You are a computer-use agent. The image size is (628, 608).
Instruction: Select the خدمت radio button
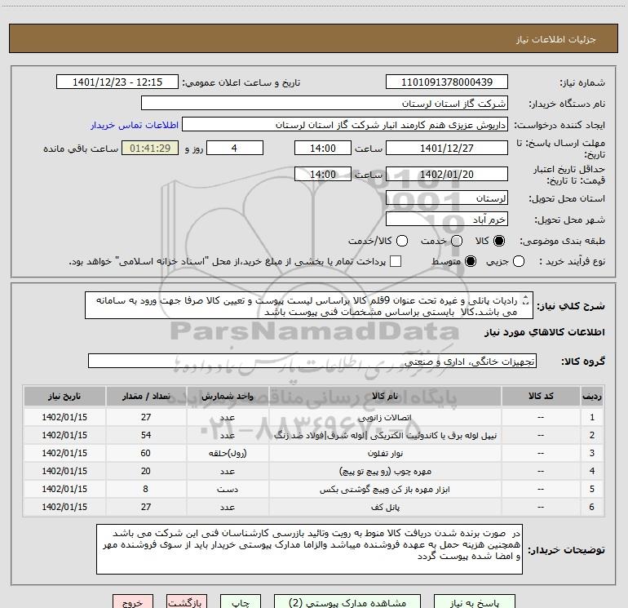click(x=457, y=241)
